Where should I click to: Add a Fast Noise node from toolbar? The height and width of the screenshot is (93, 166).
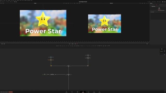point(59,46)
